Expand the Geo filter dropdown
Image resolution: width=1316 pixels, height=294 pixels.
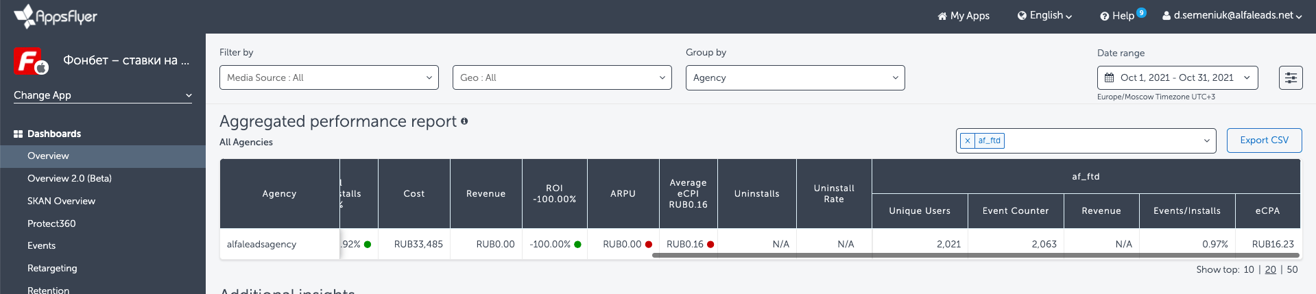[562, 77]
